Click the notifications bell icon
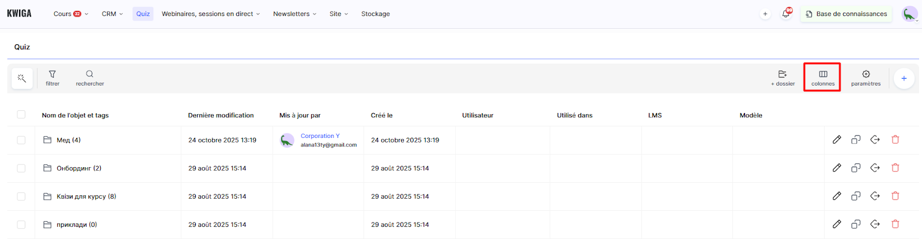The height and width of the screenshot is (239, 922). 785,14
